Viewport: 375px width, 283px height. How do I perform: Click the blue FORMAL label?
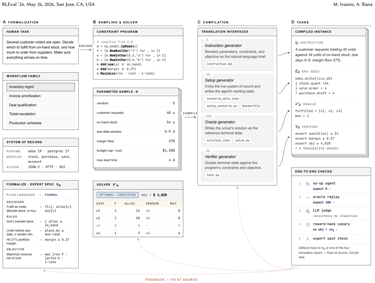coord(51,195)
